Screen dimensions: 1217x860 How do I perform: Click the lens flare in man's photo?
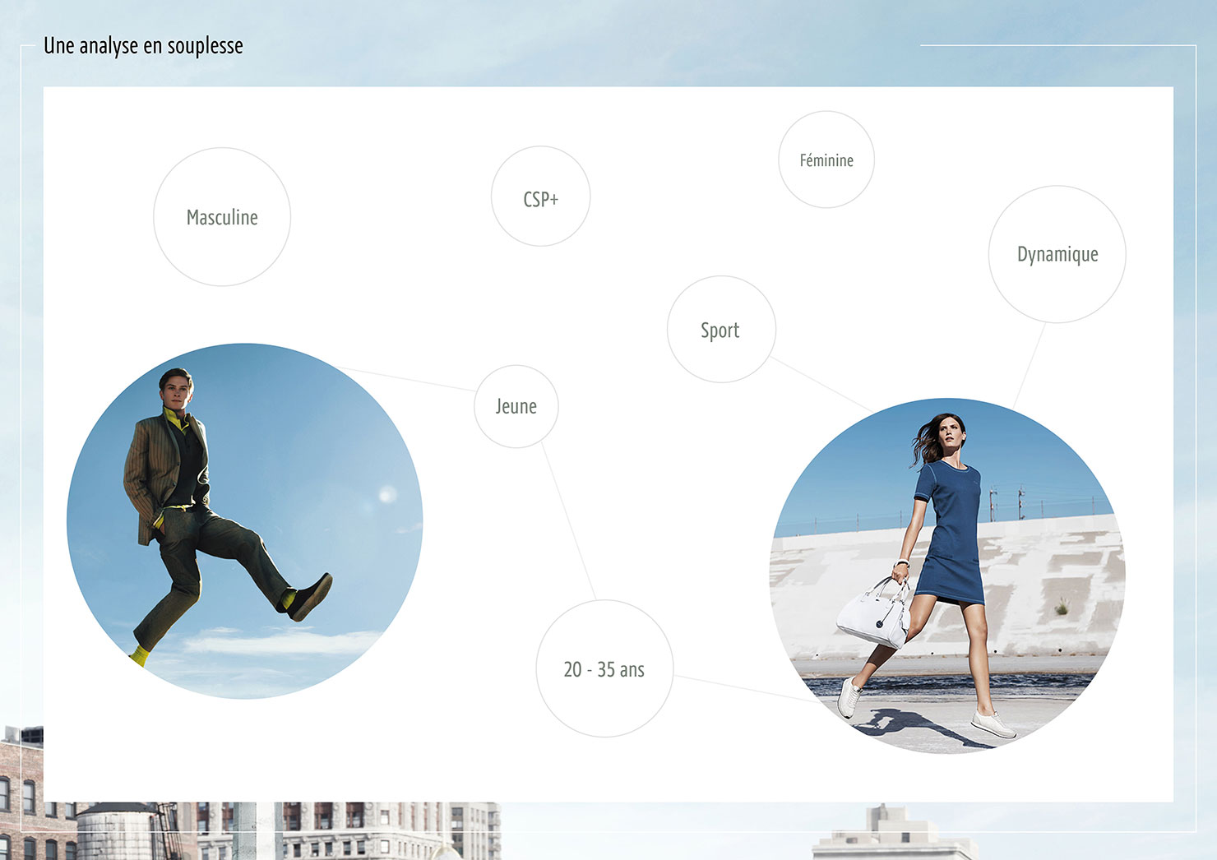[x=386, y=494]
